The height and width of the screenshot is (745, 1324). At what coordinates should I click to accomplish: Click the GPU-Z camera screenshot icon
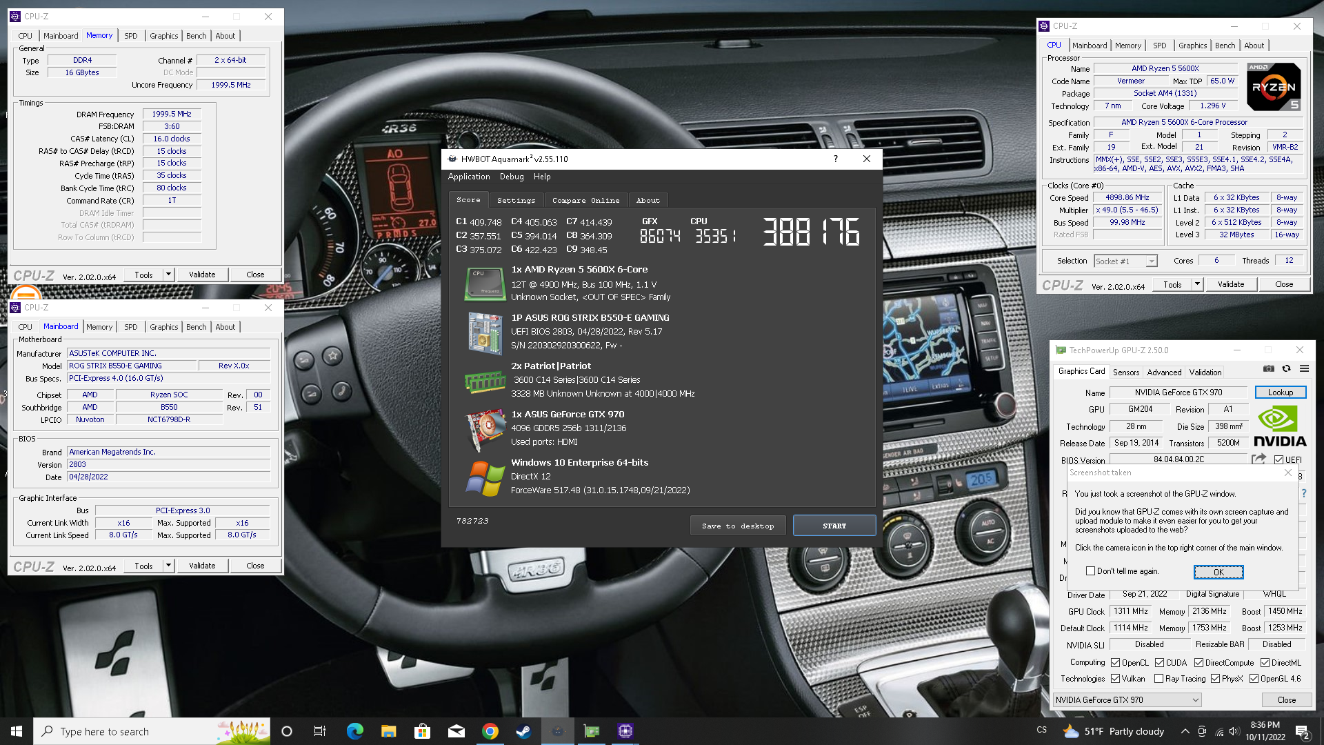click(x=1268, y=369)
